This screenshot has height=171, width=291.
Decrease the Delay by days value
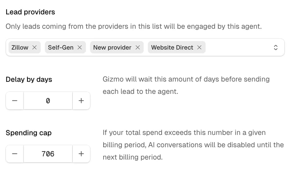tap(15, 101)
